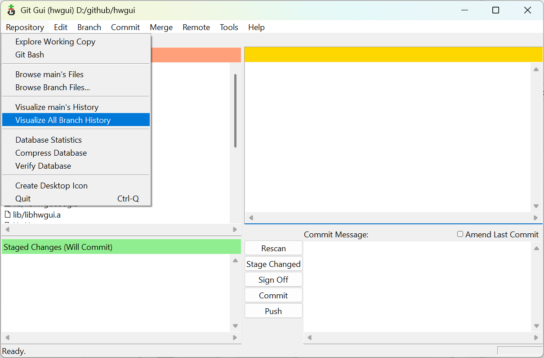Select Browse Branch Files... entry

point(53,87)
